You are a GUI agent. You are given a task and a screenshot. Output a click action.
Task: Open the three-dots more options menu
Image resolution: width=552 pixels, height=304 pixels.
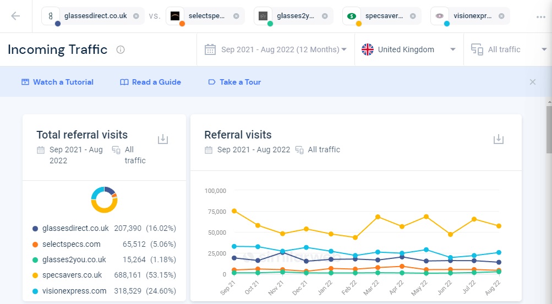point(541,17)
